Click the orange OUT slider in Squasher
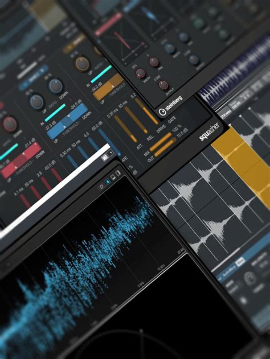Viewport: 270px width, 359px height. coord(165,147)
